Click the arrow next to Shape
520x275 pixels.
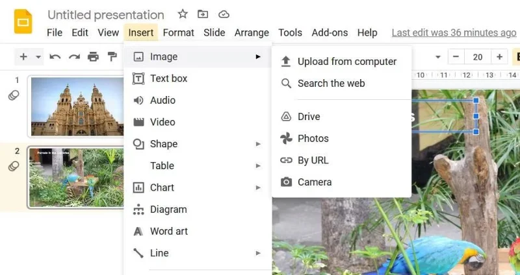pyautogui.click(x=258, y=144)
